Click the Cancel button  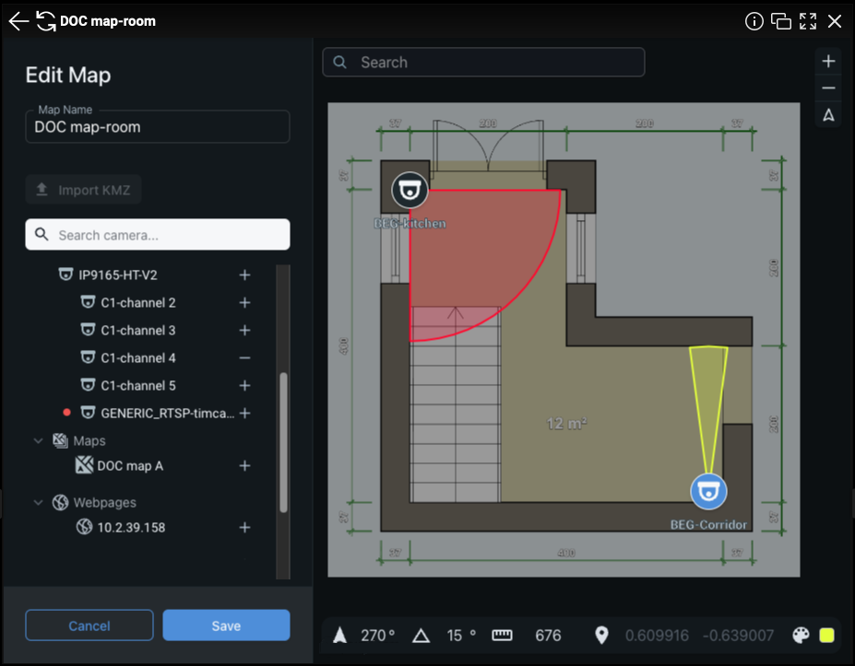click(89, 625)
